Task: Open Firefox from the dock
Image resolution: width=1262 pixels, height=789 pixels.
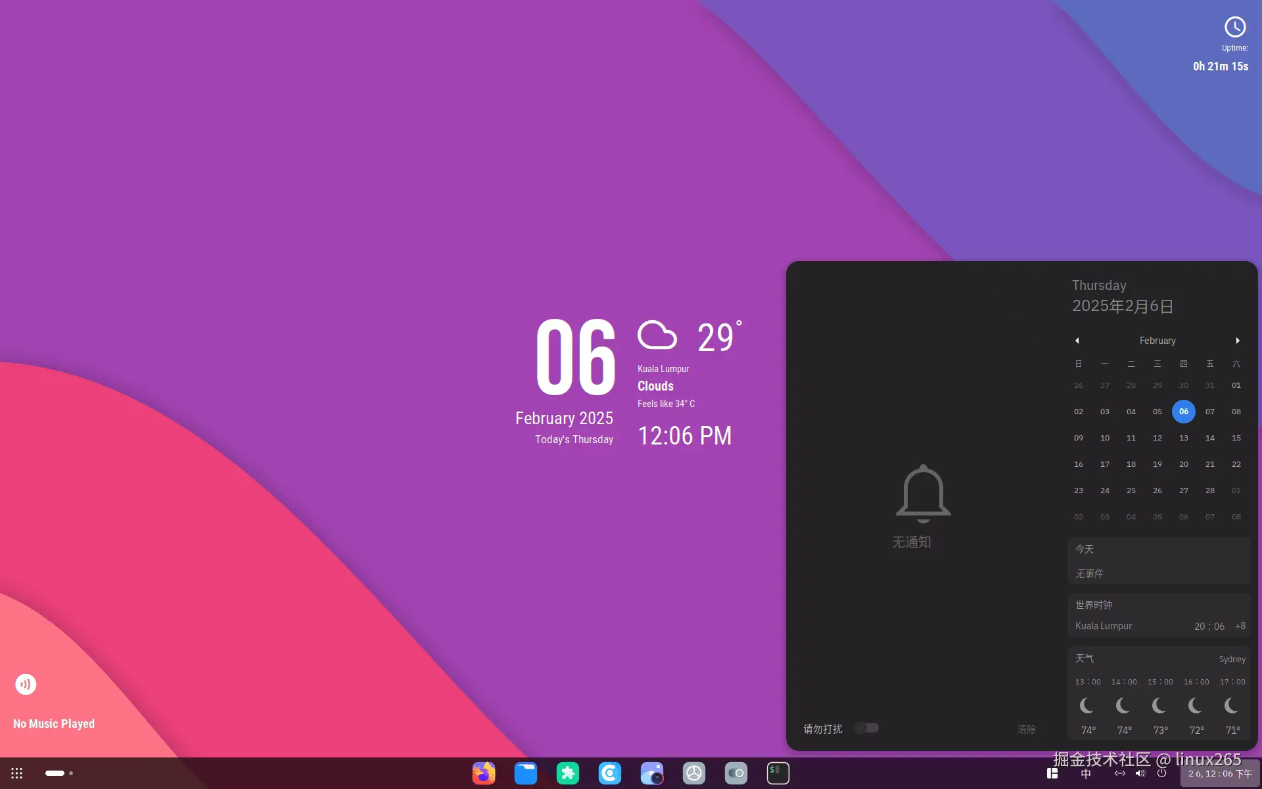Action: point(484,773)
